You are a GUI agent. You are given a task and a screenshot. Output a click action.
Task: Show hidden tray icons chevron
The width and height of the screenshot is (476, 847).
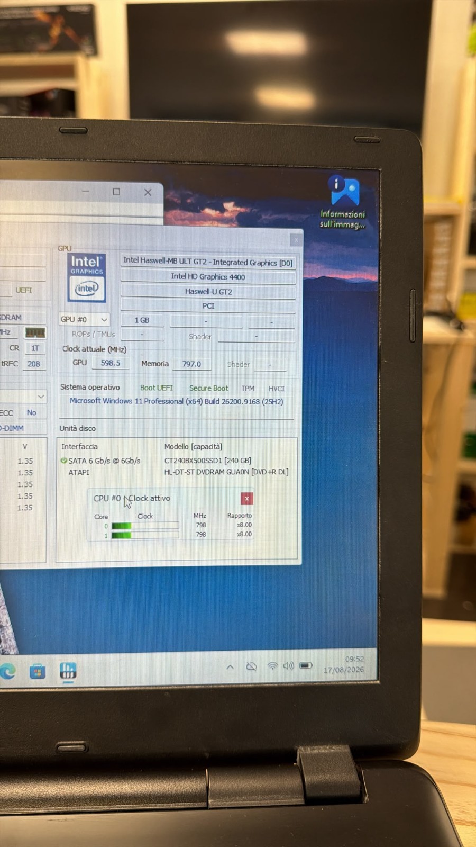point(230,667)
